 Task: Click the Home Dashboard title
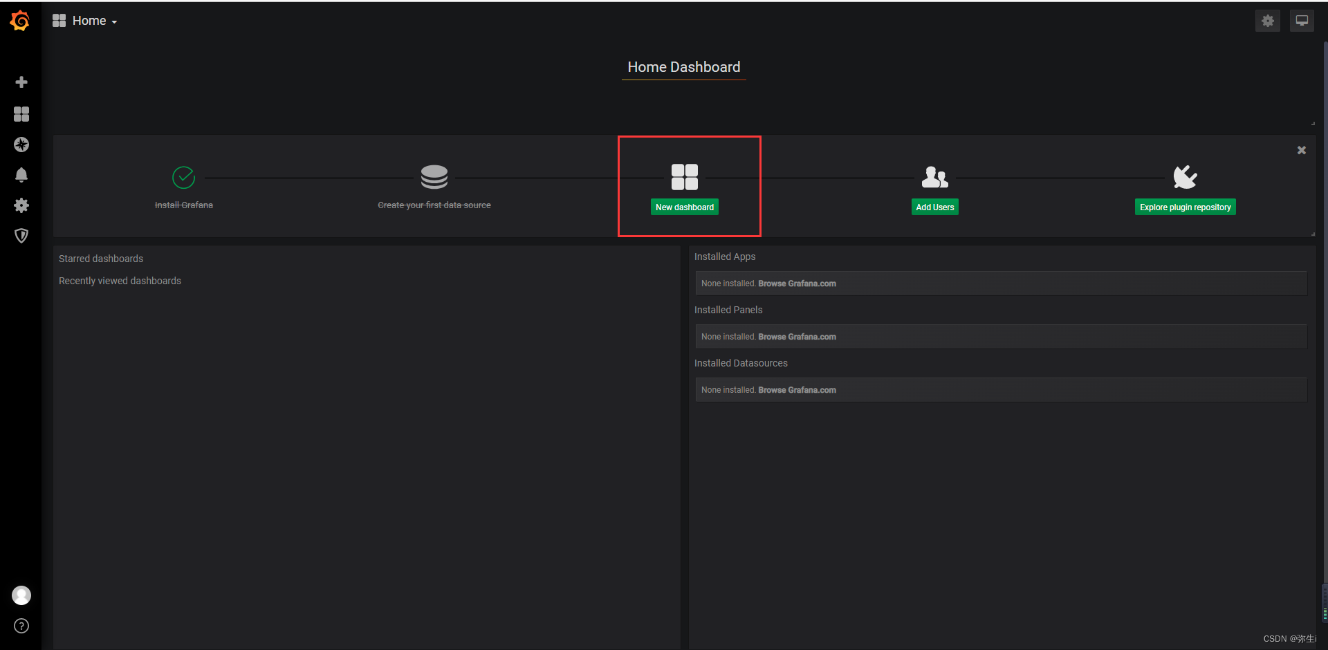click(x=684, y=67)
